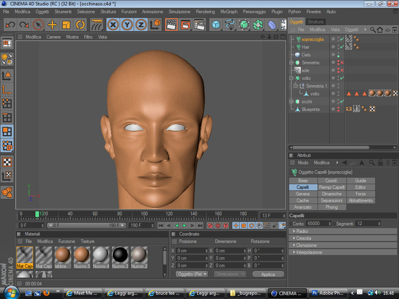
Task: Expand the Radici section
Action: (302, 231)
